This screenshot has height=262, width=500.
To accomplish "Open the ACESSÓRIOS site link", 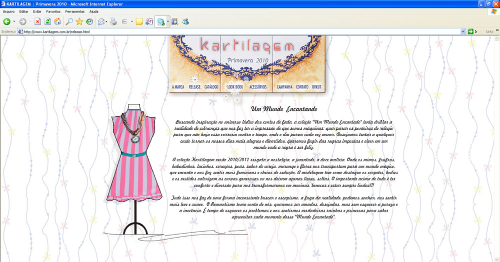I will (258, 87).
